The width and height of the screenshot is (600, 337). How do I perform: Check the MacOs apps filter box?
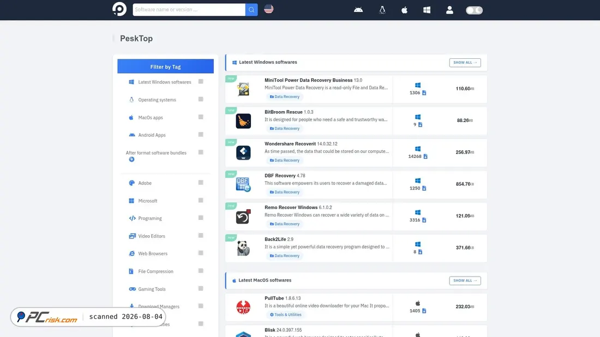pos(201,117)
